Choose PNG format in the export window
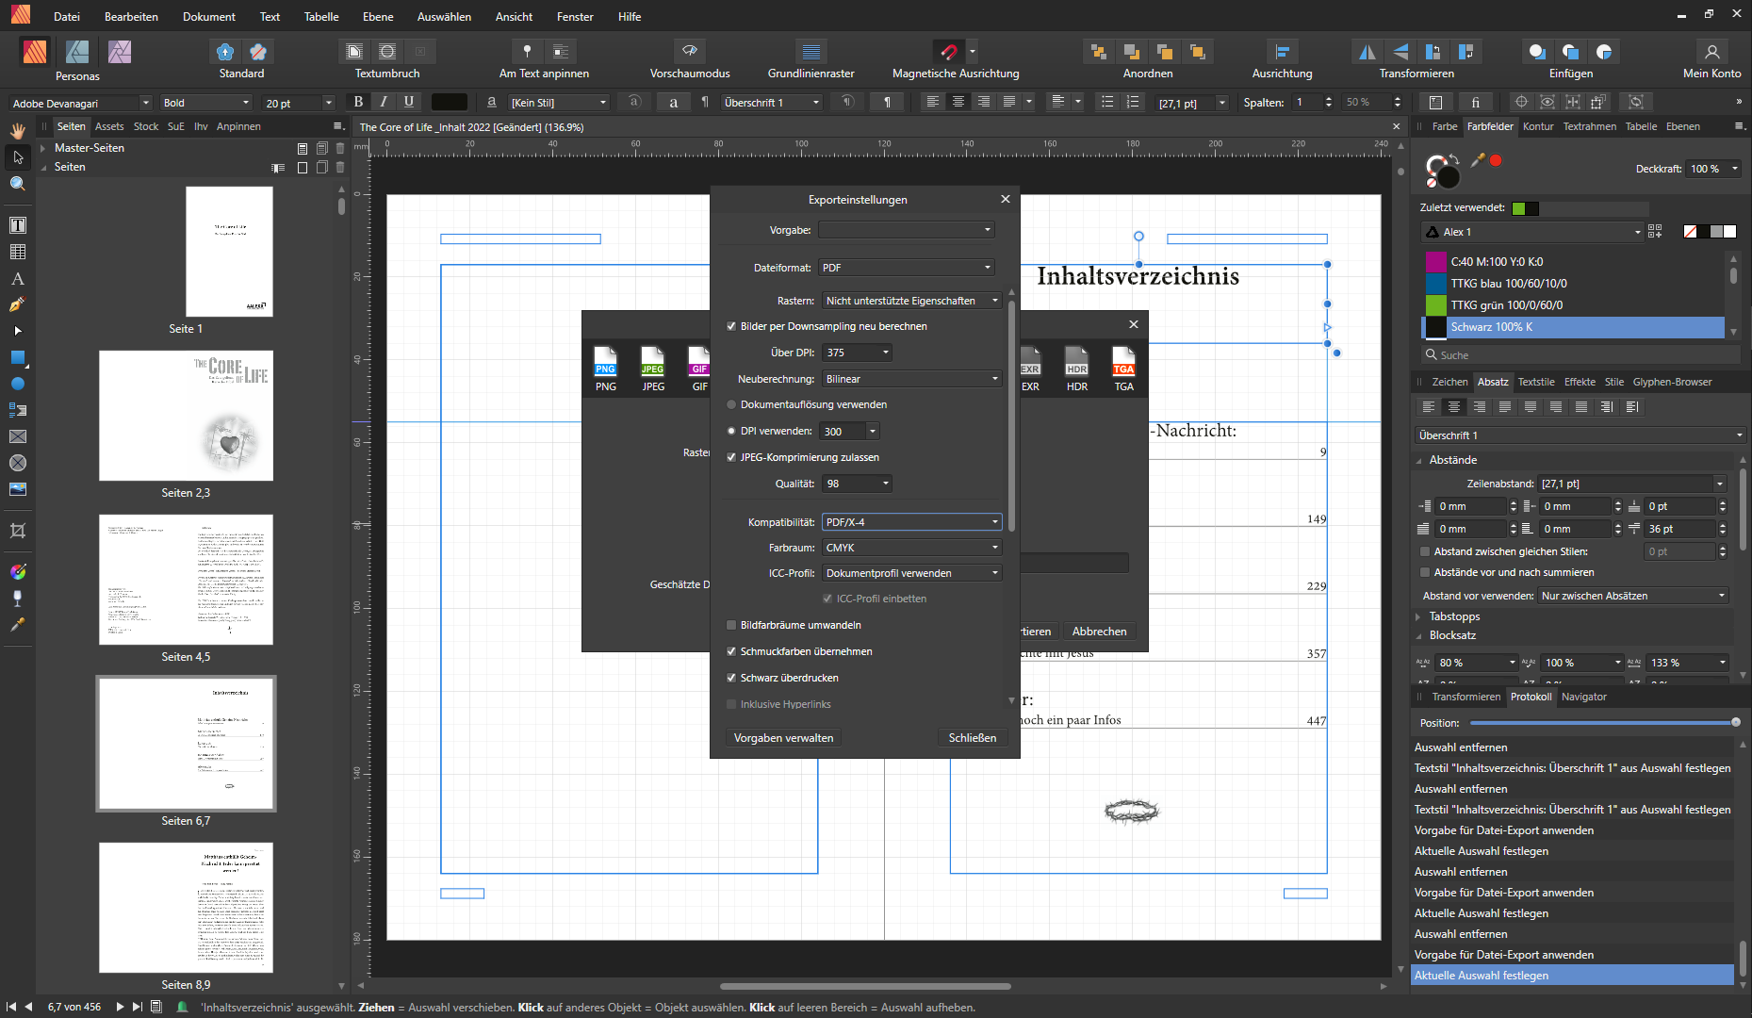Screen dimensions: 1752x1018 point(606,368)
